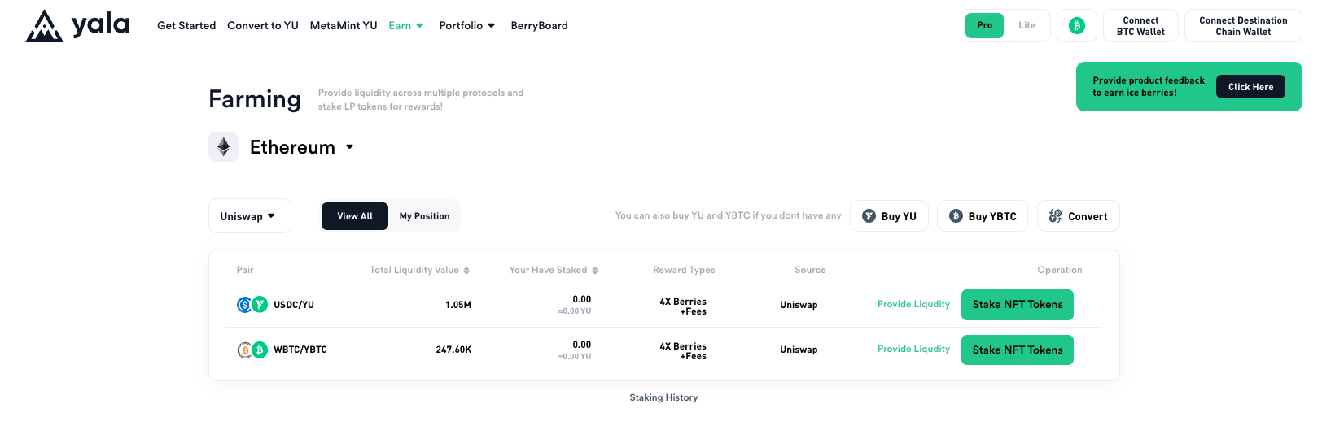
Task: Click Here on feedback banner
Action: [x=1250, y=87]
